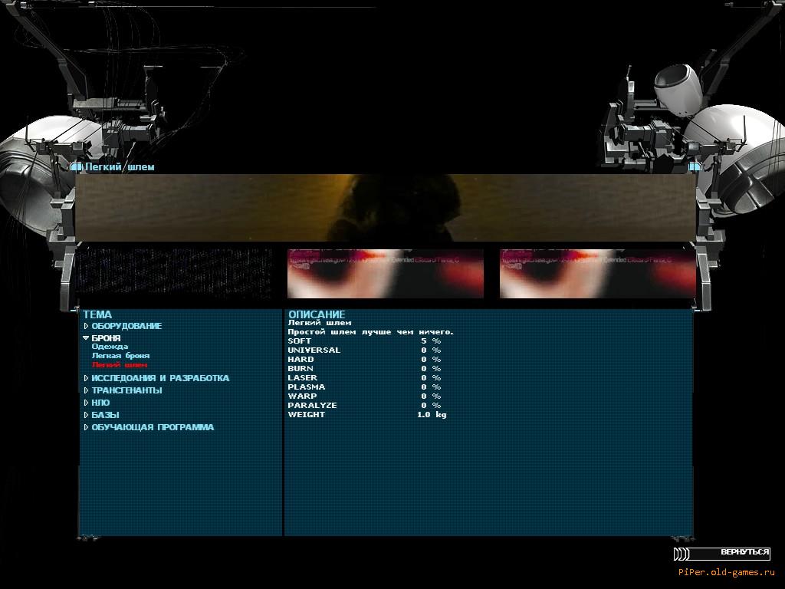Expand the НЛО topic arrow
The height and width of the screenshot is (589, 785).
pyautogui.click(x=87, y=403)
